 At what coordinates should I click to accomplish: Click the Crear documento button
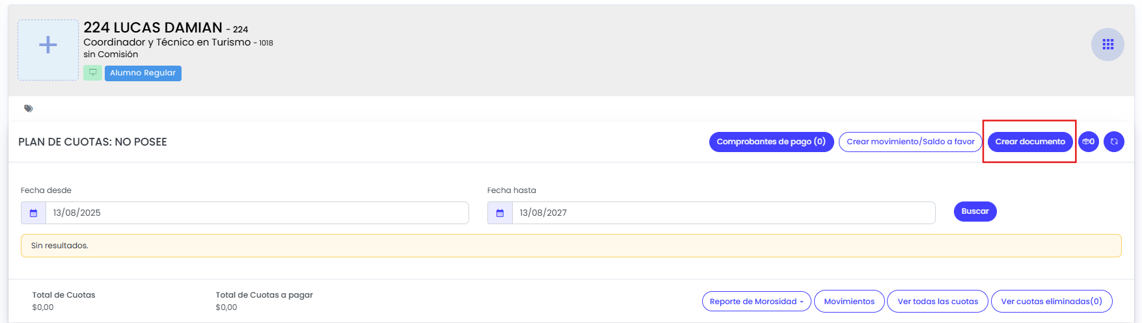[1030, 142]
